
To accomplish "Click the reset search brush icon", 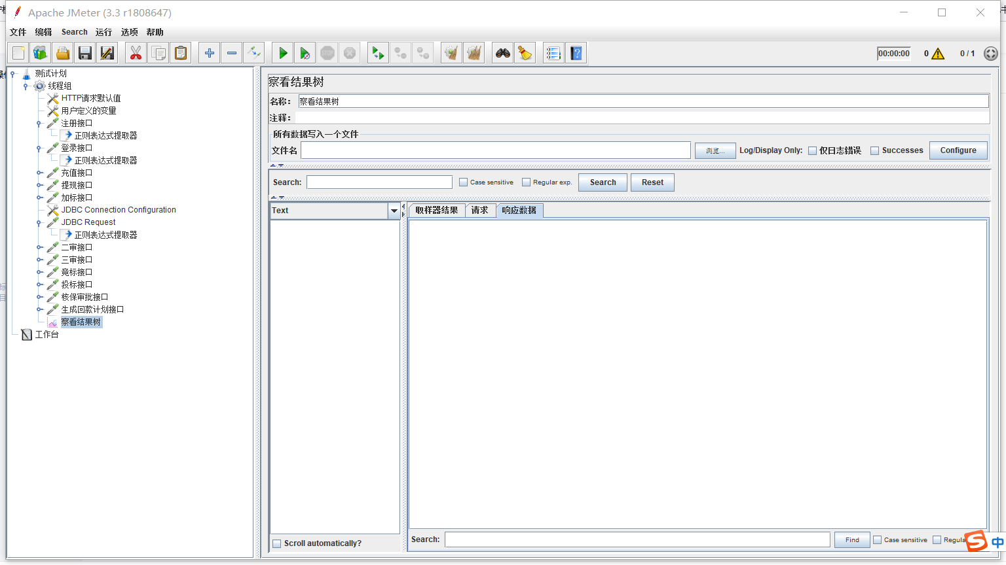I will [x=525, y=53].
